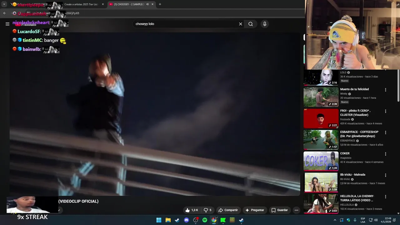Image resolution: width=400 pixels, height=225 pixels.
Task: Click the Compartir share button
Action: click(228, 210)
